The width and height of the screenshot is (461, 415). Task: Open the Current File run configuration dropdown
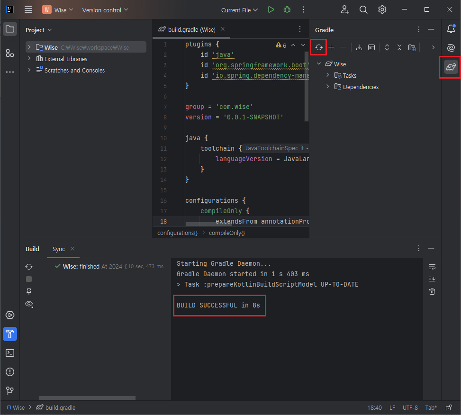point(239,10)
